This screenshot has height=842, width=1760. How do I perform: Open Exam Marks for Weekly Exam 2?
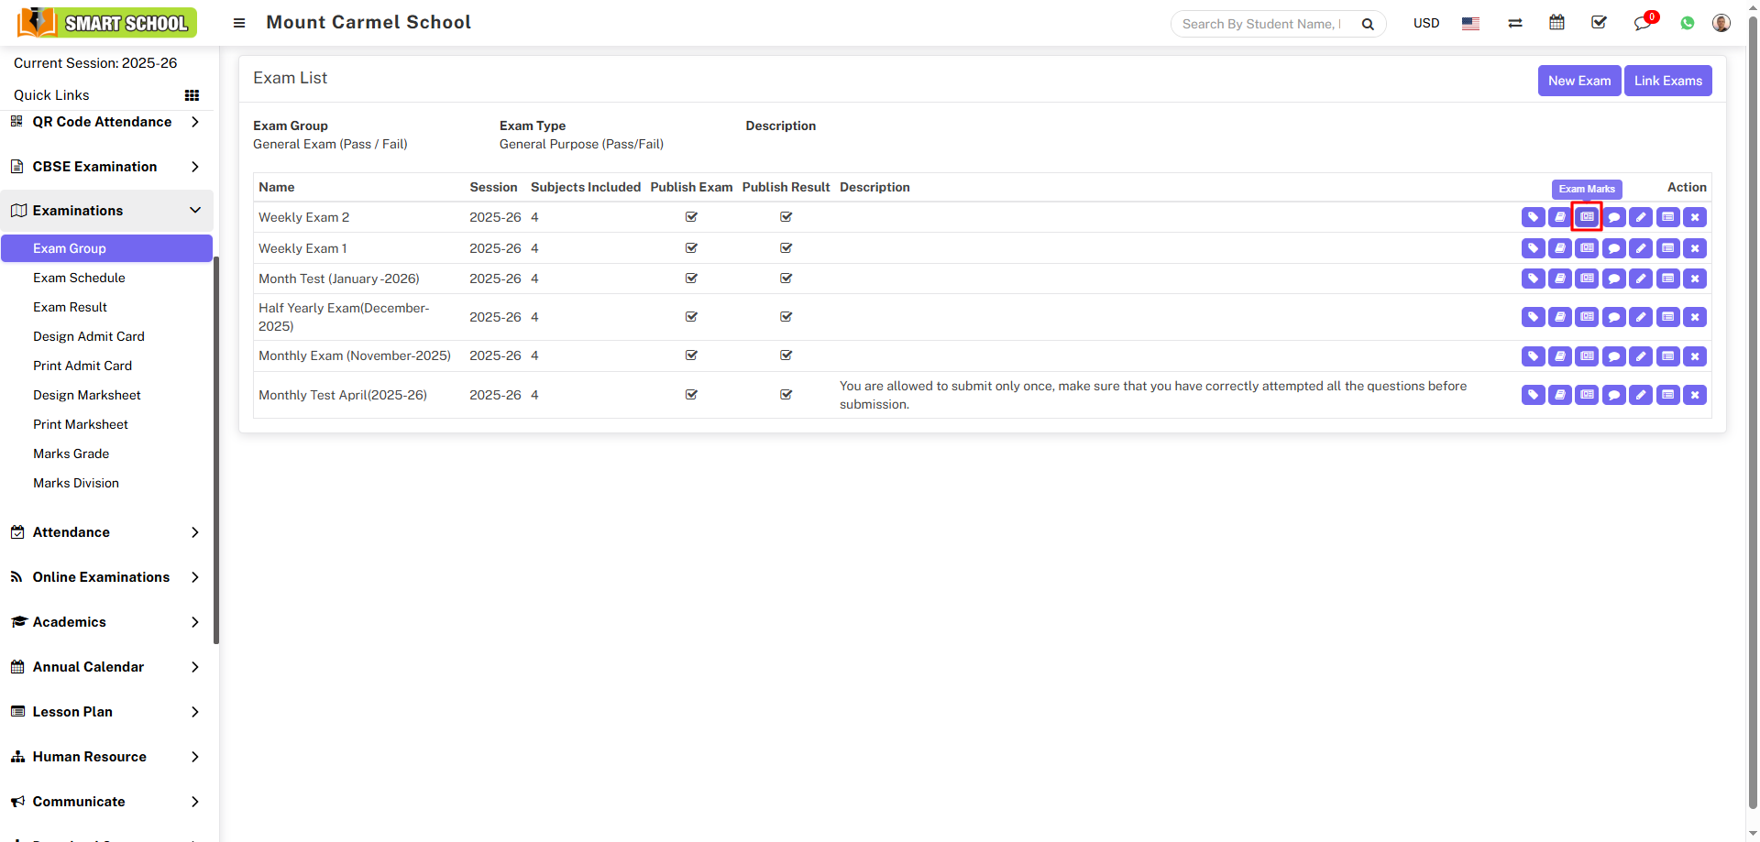point(1587,217)
